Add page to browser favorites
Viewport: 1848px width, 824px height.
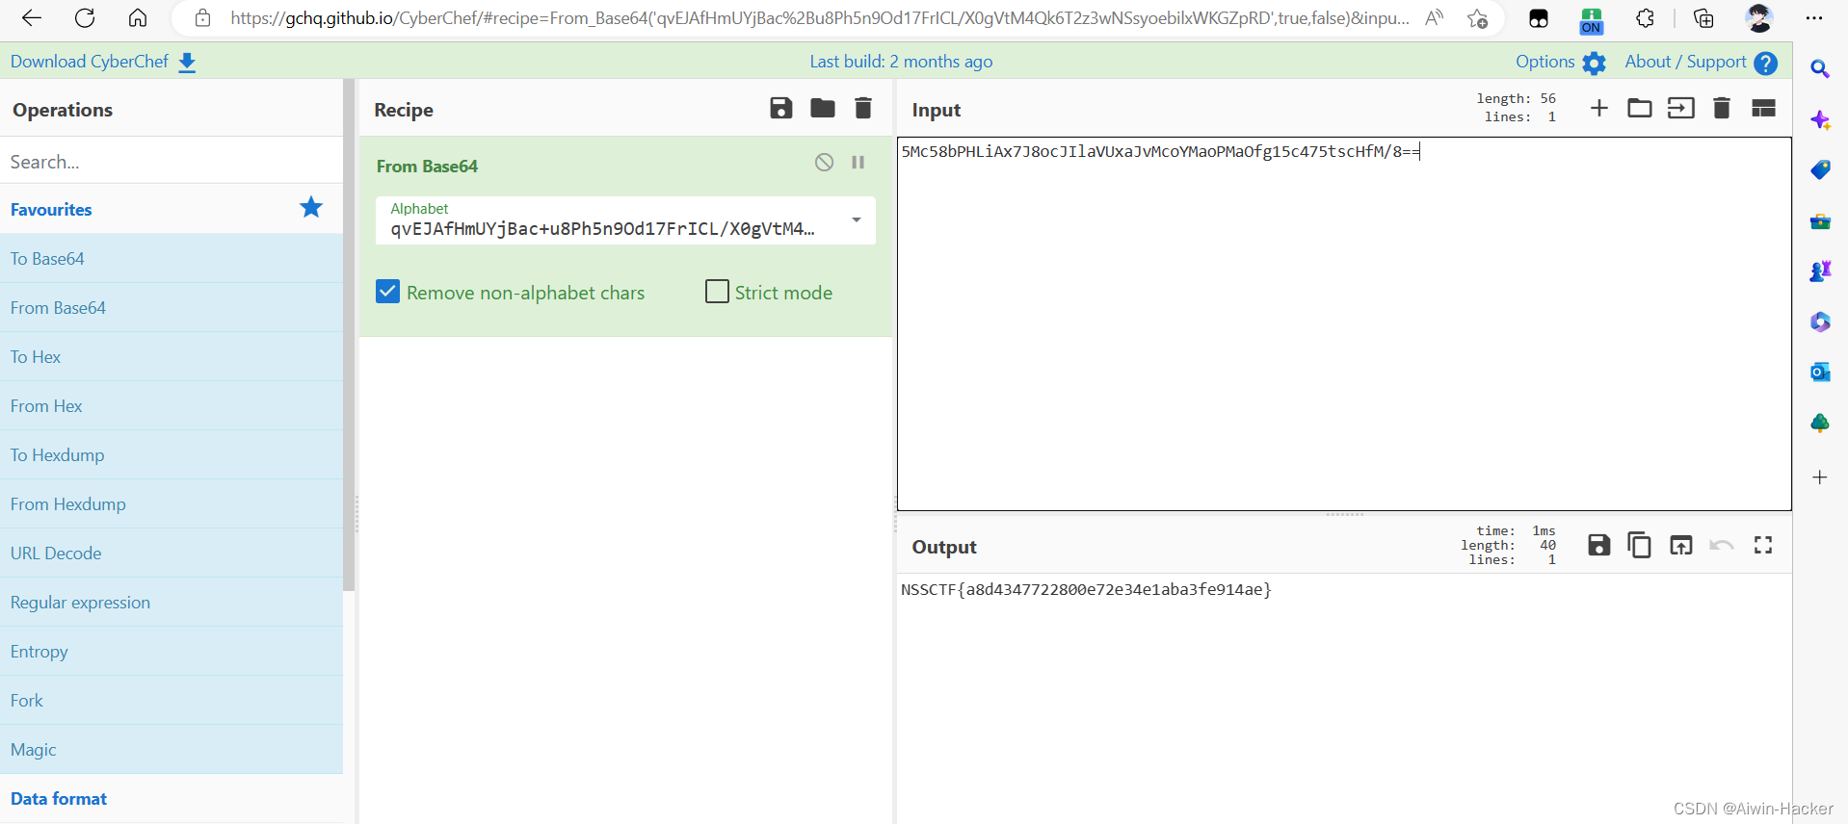(x=1477, y=17)
